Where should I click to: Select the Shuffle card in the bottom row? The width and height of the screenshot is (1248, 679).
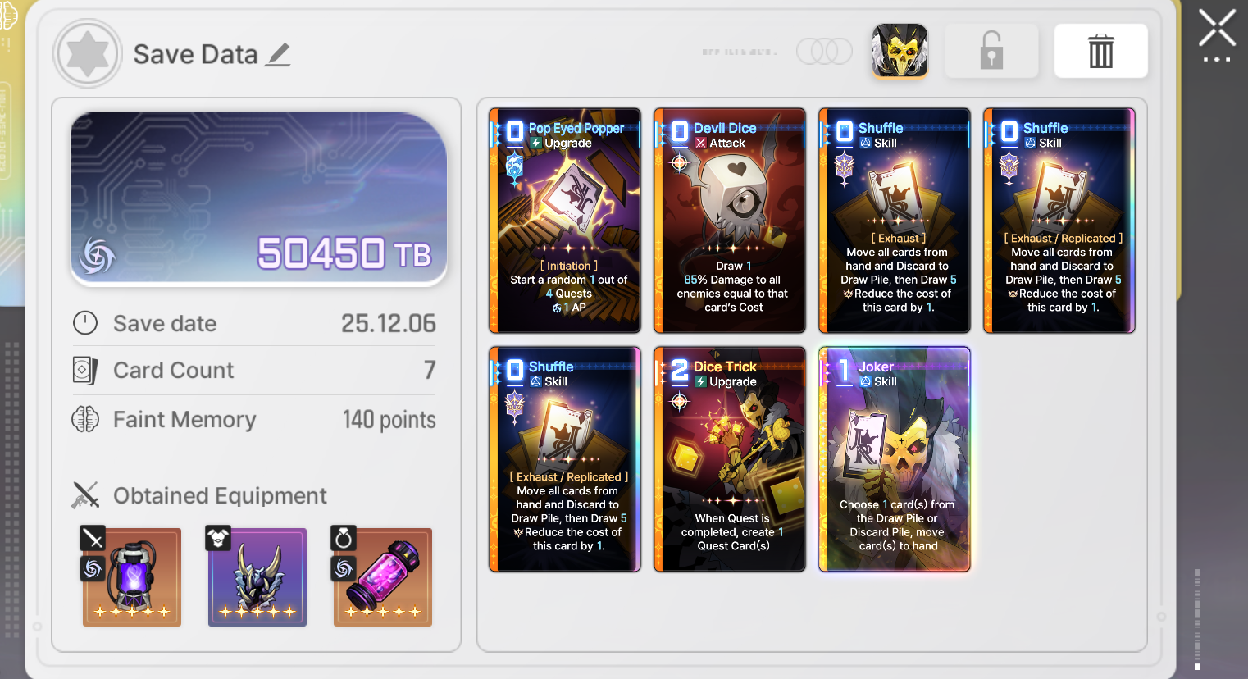(x=565, y=459)
